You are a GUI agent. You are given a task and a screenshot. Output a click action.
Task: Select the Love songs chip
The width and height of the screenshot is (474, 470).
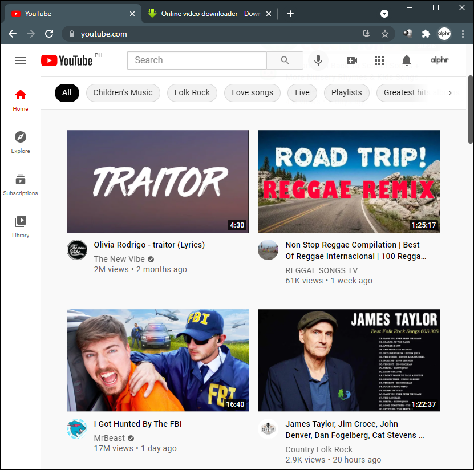click(x=252, y=93)
